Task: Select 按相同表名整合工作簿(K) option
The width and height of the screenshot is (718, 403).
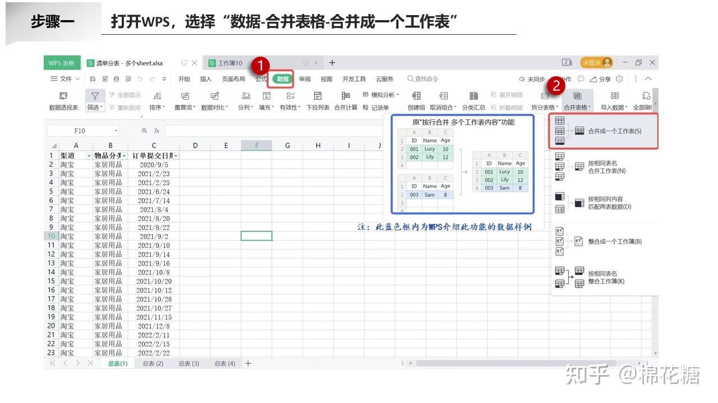Action: click(x=604, y=277)
